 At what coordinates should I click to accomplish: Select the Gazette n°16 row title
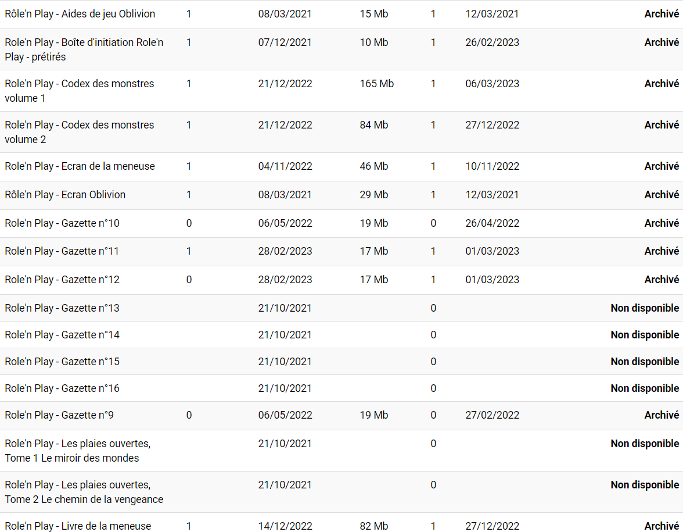pyautogui.click(x=62, y=388)
